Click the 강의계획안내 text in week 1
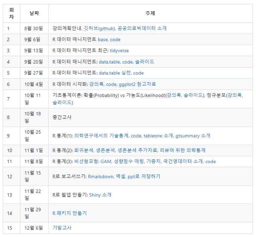256x237 pixels. pos(67,28)
